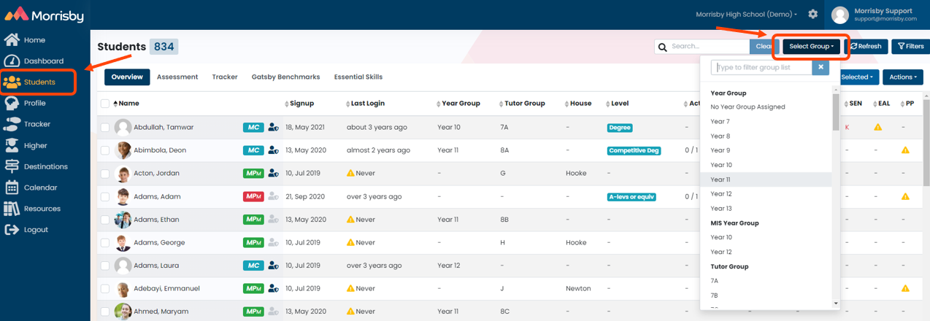Open the Select Group dropdown
Screen dimensions: 930x321
(x=811, y=47)
